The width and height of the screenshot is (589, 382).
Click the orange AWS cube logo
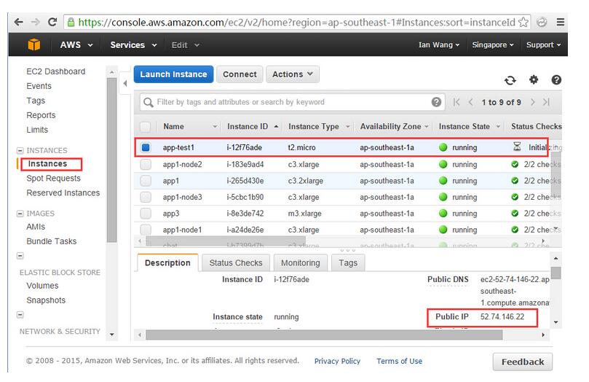click(33, 44)
